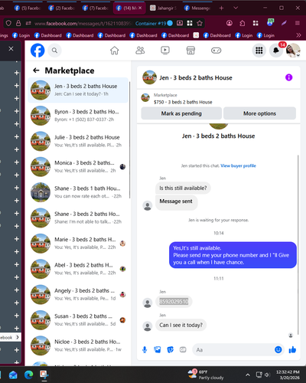This screenshot has height=383, width=306.
Task: Expand the list all tabs chevron
Action: pos(236,8)
